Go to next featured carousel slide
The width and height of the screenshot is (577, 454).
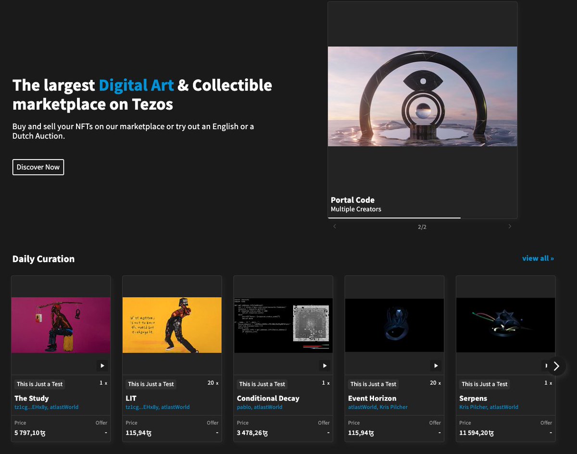point(510,226)
